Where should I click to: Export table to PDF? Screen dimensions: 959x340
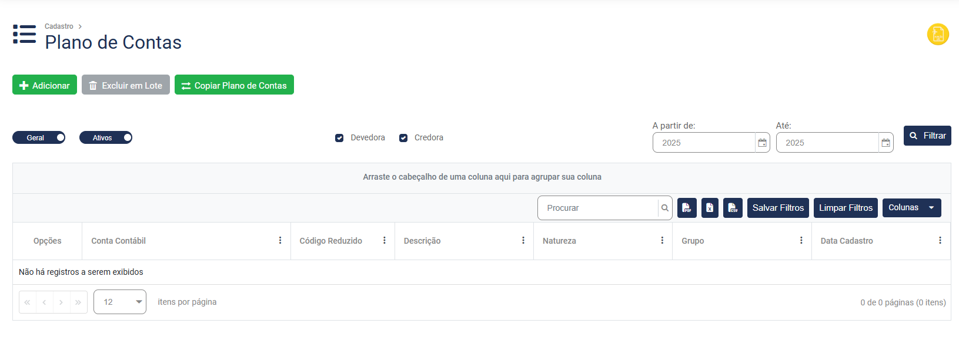687,208
